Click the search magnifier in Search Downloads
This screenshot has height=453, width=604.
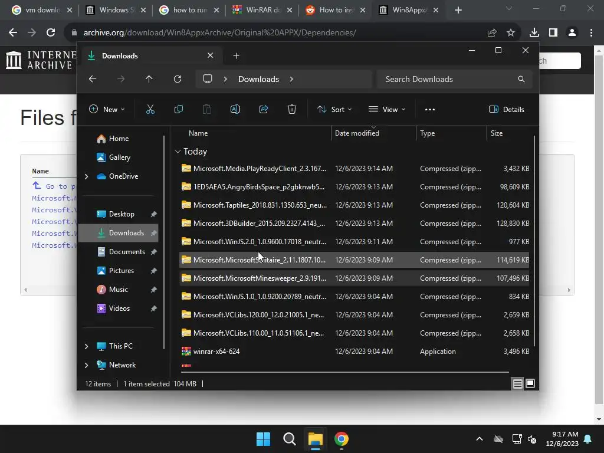tap(521, 79)
